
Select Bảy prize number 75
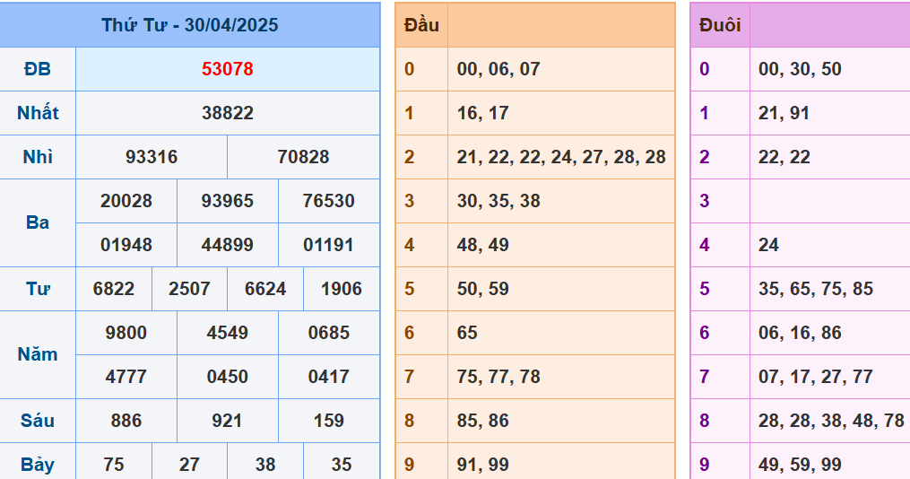pyautogui.click(x=114, y=465)
